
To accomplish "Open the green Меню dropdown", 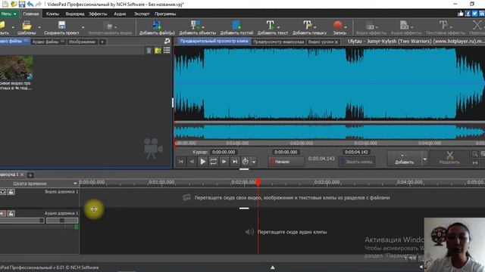I will coord(8,14).
